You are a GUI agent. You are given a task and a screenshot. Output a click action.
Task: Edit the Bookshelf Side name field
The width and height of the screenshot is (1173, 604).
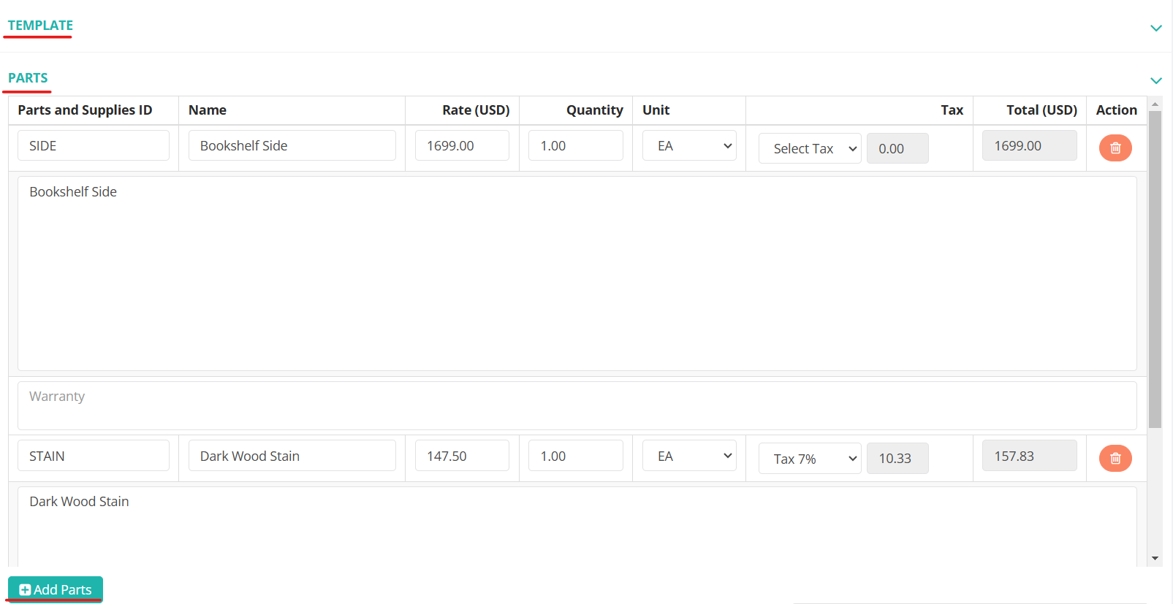click(292, 145)
